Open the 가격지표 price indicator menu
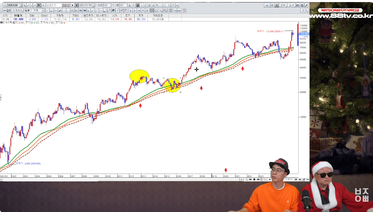373x212 pixels. [17, 10]
